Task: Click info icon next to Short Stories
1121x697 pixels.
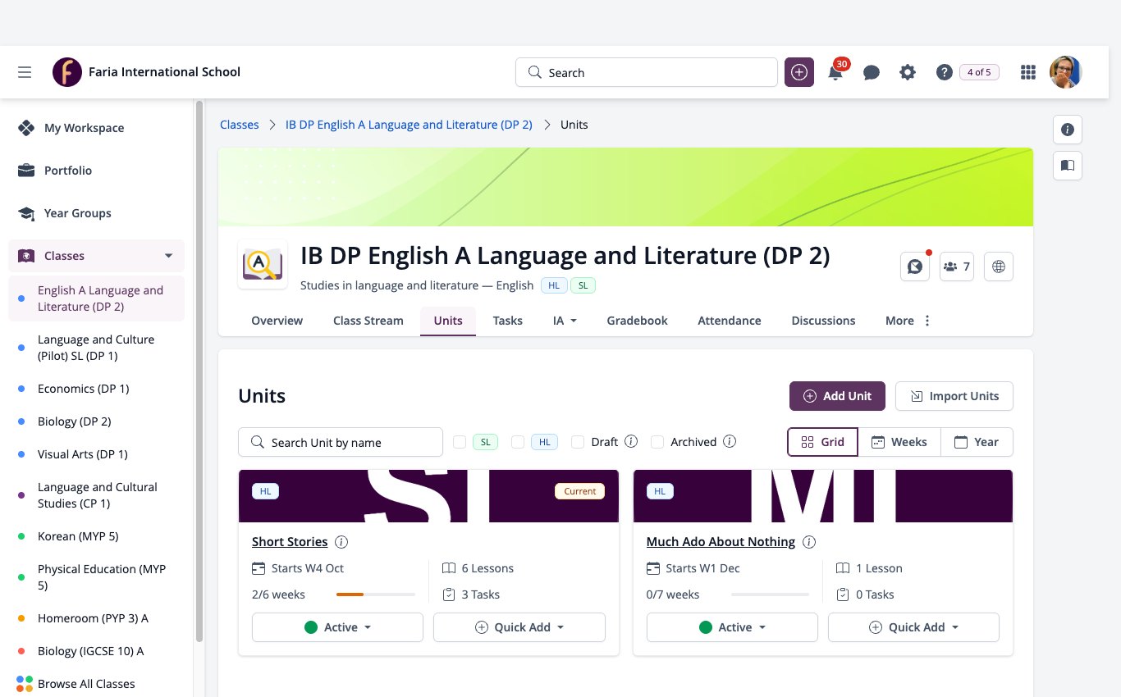Action: pyautogui.click(x=341, y=542)
